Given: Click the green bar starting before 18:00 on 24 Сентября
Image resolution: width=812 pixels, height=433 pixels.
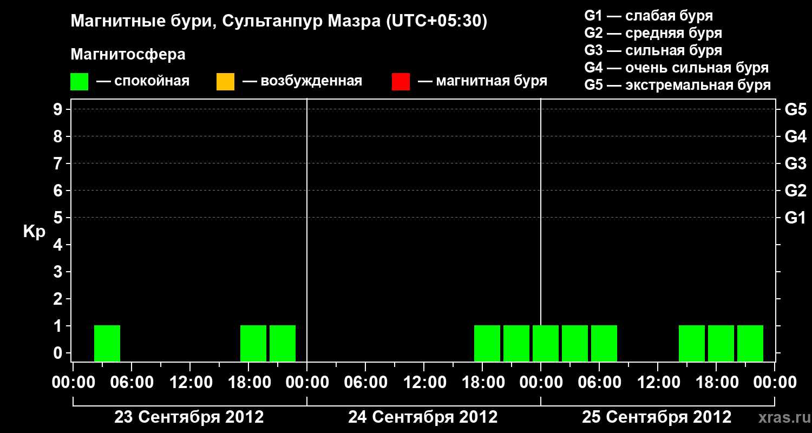Looking at the screenshot, I should pos(487,343).
